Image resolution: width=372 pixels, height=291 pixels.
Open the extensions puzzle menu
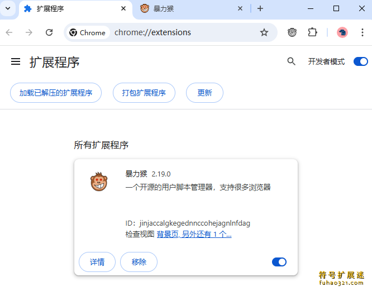[312, 32]
